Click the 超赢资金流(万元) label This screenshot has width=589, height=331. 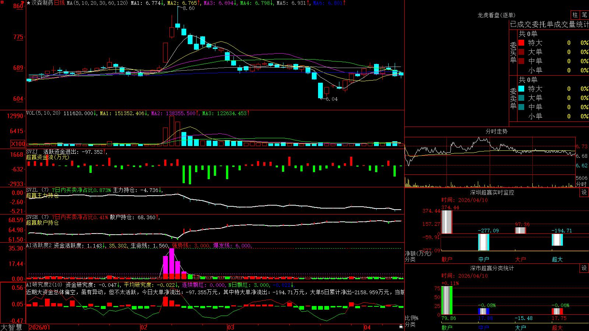coord(47,157)
